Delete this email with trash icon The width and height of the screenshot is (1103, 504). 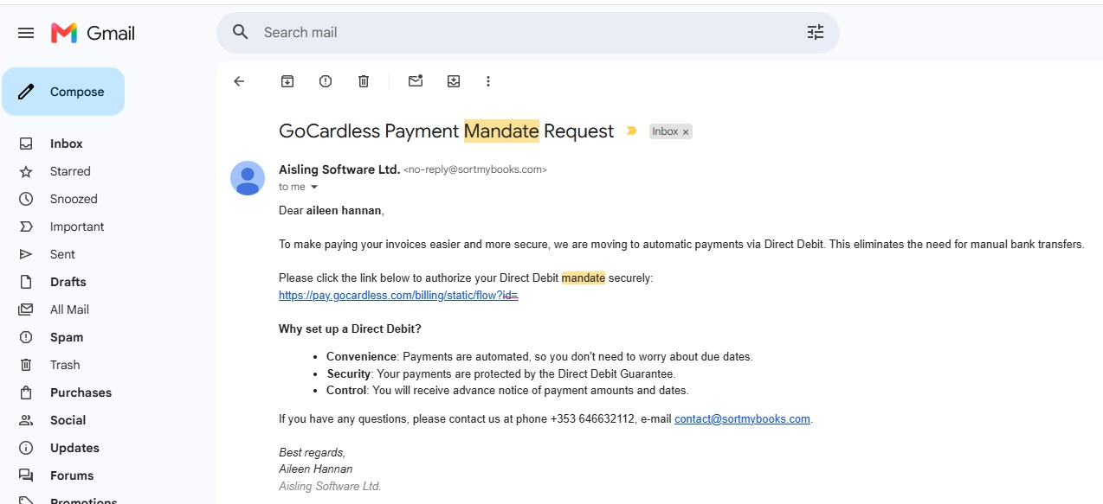364,81
